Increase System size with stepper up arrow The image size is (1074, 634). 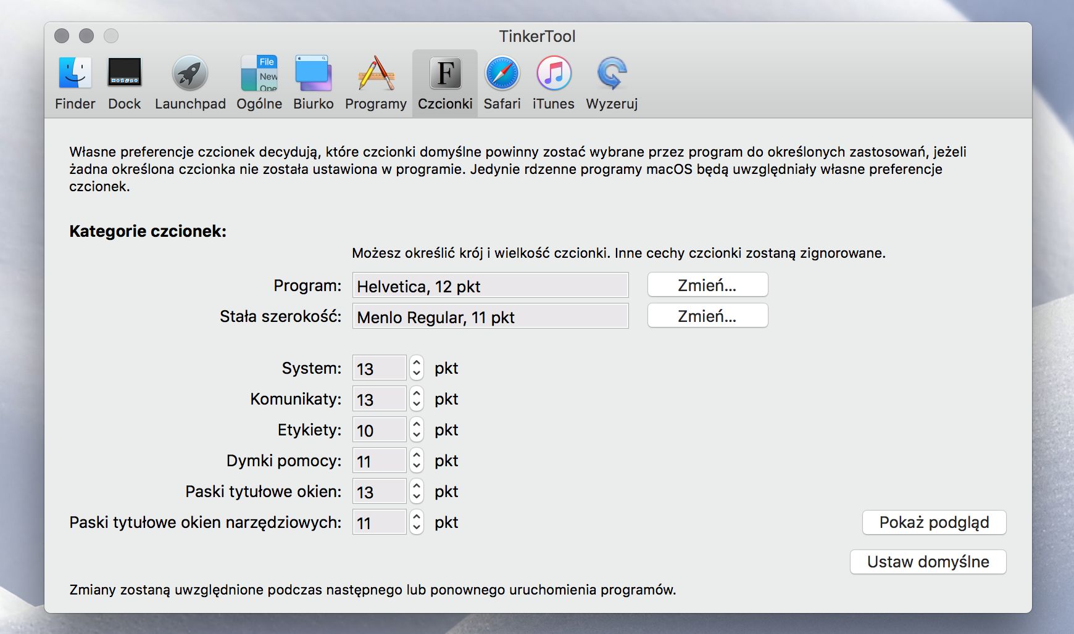(417, 362)
